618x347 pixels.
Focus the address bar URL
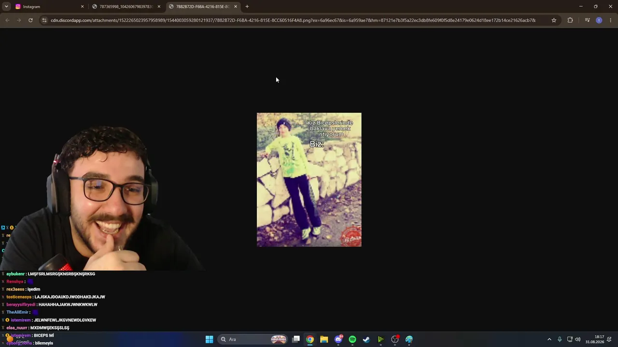(x=293, y=20)
